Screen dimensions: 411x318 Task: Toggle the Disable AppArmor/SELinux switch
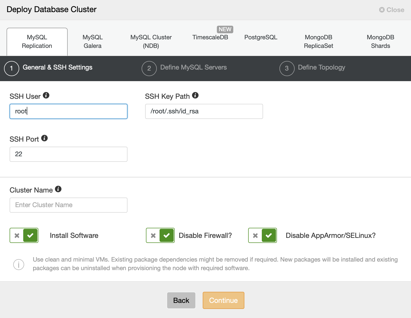pyautogui.click(x=263, y=235)
